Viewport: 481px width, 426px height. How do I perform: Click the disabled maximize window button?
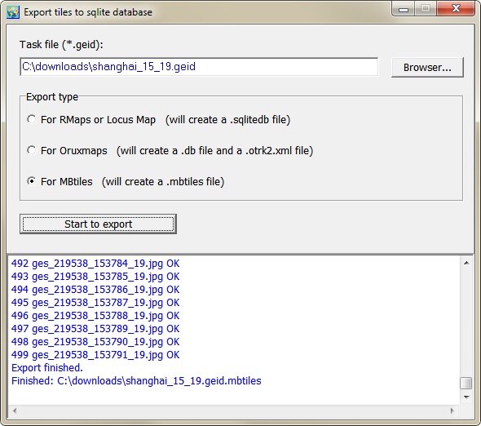point(426,9)
